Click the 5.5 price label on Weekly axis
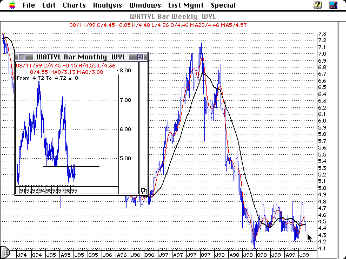The width and height of the screenshot is (346, 259). 322,154
